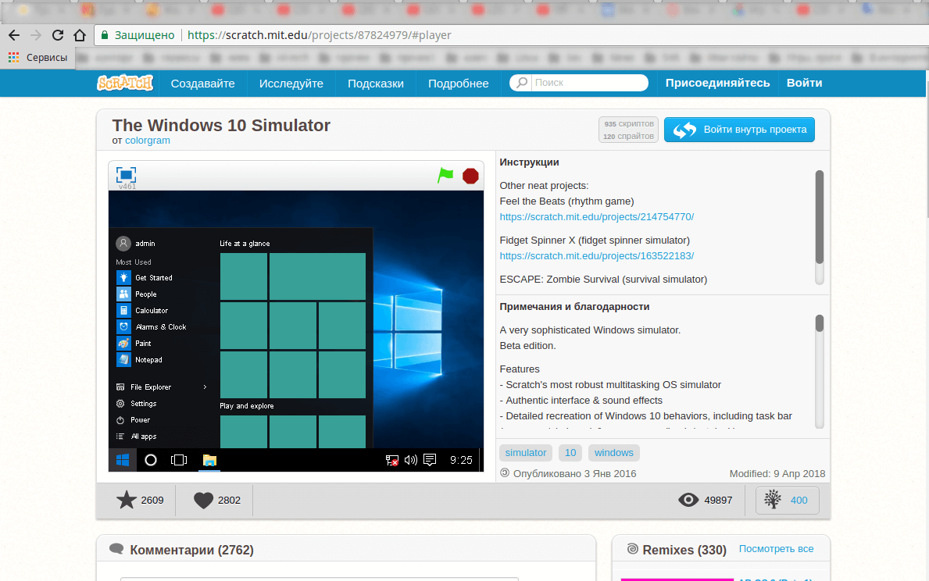Open Task View in simulator taskbar
929x581 pixels.
[x=179, y=460]
